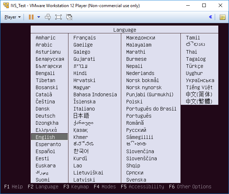Pause the virtual machine
Screen dimensions: 229x194
(x=31, y=17)
